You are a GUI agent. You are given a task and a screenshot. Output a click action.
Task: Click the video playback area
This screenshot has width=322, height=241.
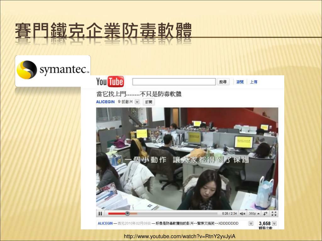click(x=187, y=158)
